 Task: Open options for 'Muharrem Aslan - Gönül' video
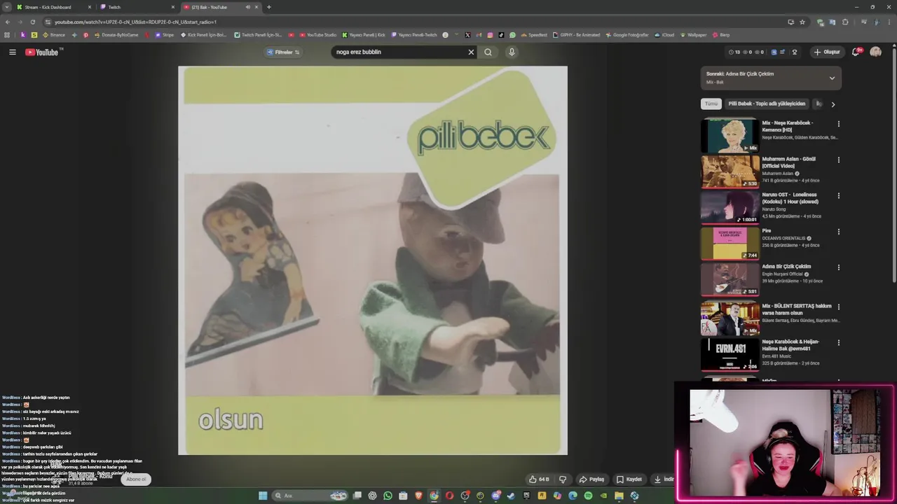tap(838, 160)
